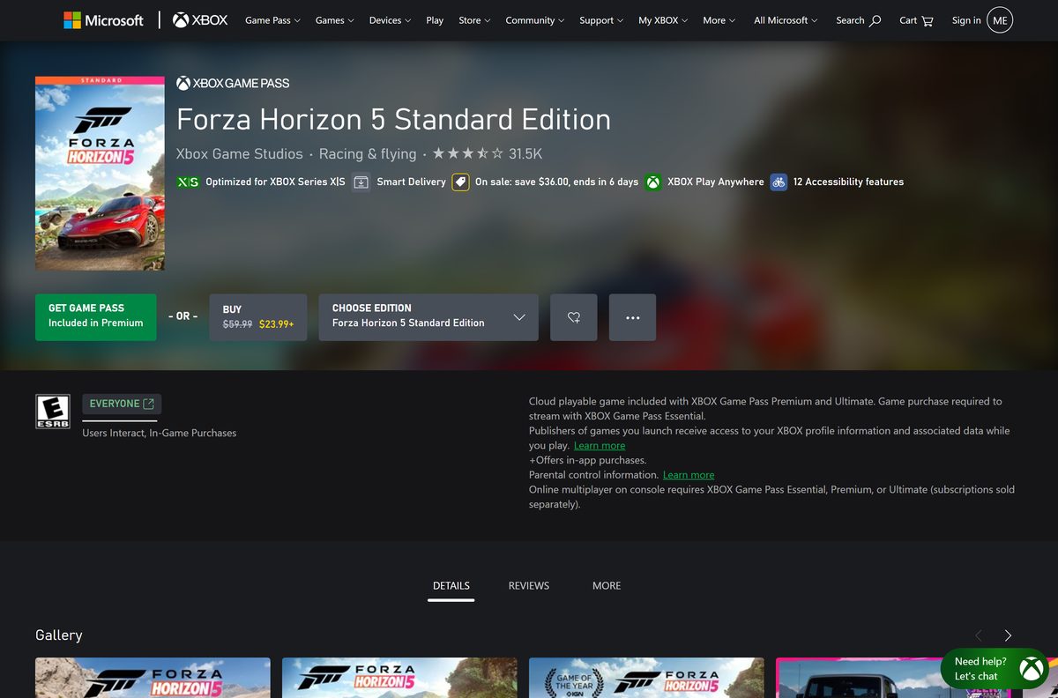Switch to the MORE tab

tap(607, 586)
